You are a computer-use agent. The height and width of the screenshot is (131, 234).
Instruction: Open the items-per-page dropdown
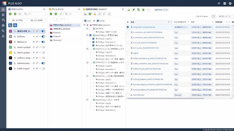click(x=225, y=16)
